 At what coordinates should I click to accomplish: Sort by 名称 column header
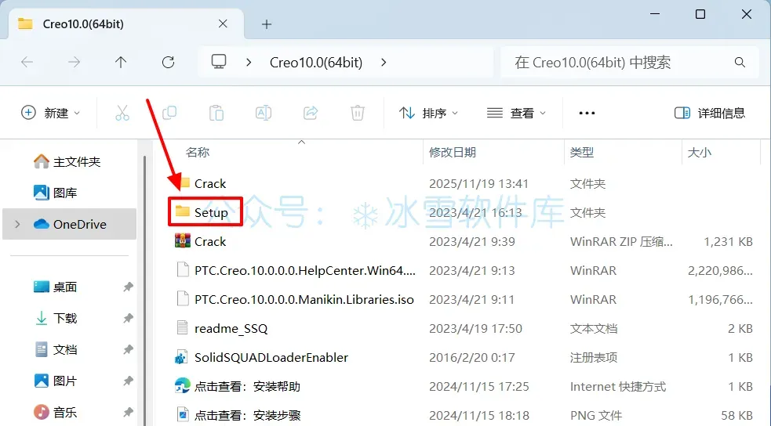click(198, 152)
